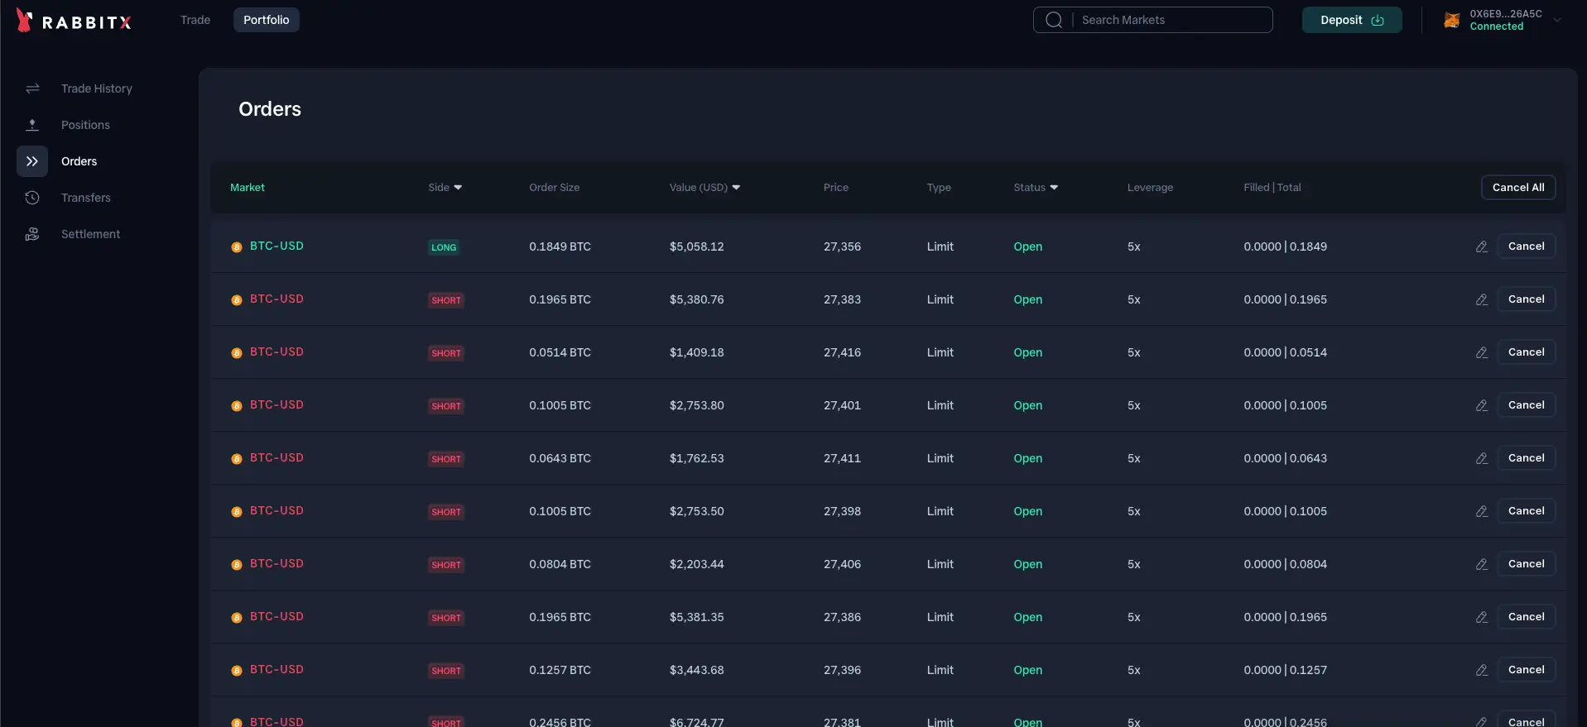This screenshot has height=727, width=1587.
Task: Expand the connected wallet account menu
Action: pos(1556,21)
